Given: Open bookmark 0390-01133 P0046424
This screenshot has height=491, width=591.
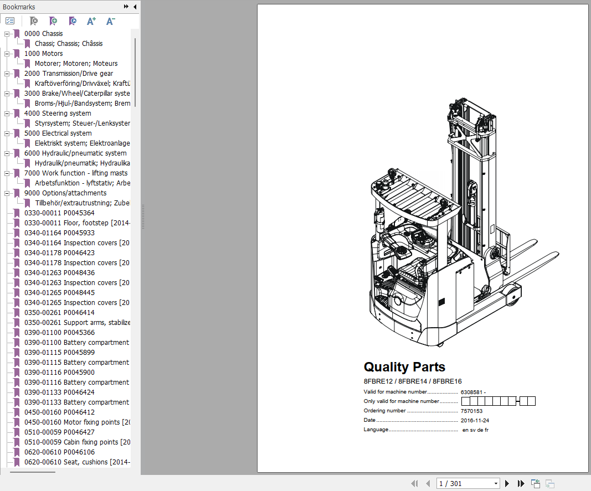Looking at the screenshot, I should click(x=60, y=392).
